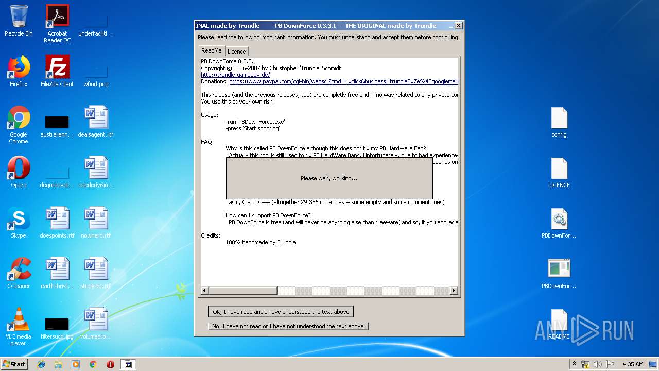Viewport: 659px width, 371px height.
Task: Click the horizontal scrollbar left arrow
Action: [204, 291]
